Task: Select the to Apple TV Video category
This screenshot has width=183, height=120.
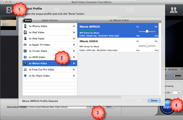Action: coord(50,45)
